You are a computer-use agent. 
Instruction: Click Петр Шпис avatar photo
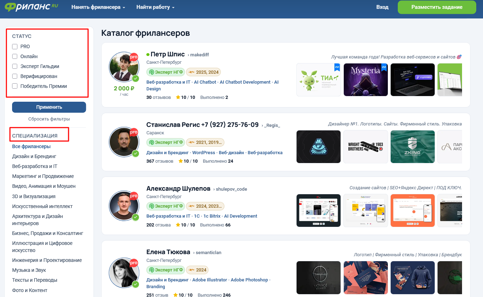click(x=124, y=67)
